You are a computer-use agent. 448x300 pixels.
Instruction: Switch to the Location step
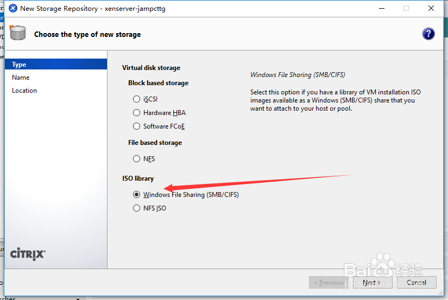coord(24,91)
